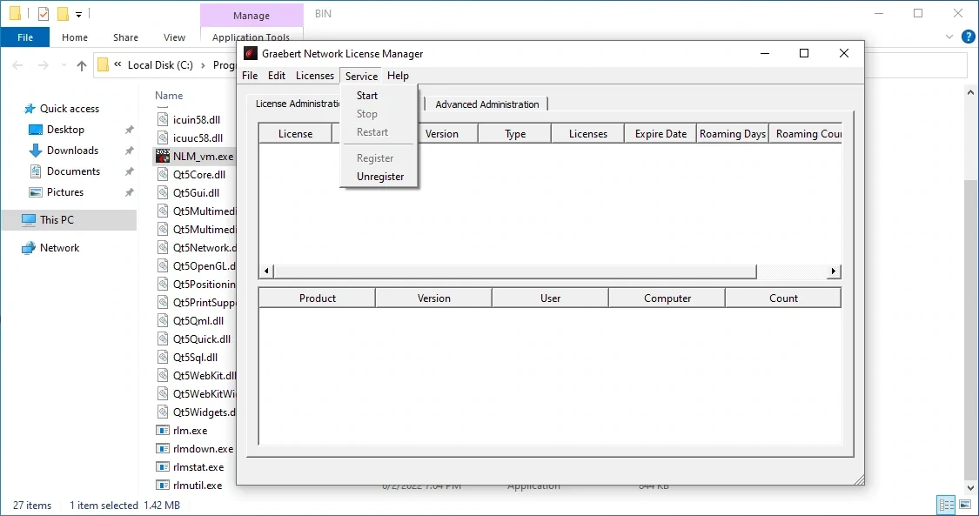
Task: Open Desktop in navigation pane
Action: click(65, 129)
